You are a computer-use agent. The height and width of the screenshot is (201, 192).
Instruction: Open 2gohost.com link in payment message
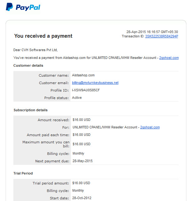click(x=169, y=58)
